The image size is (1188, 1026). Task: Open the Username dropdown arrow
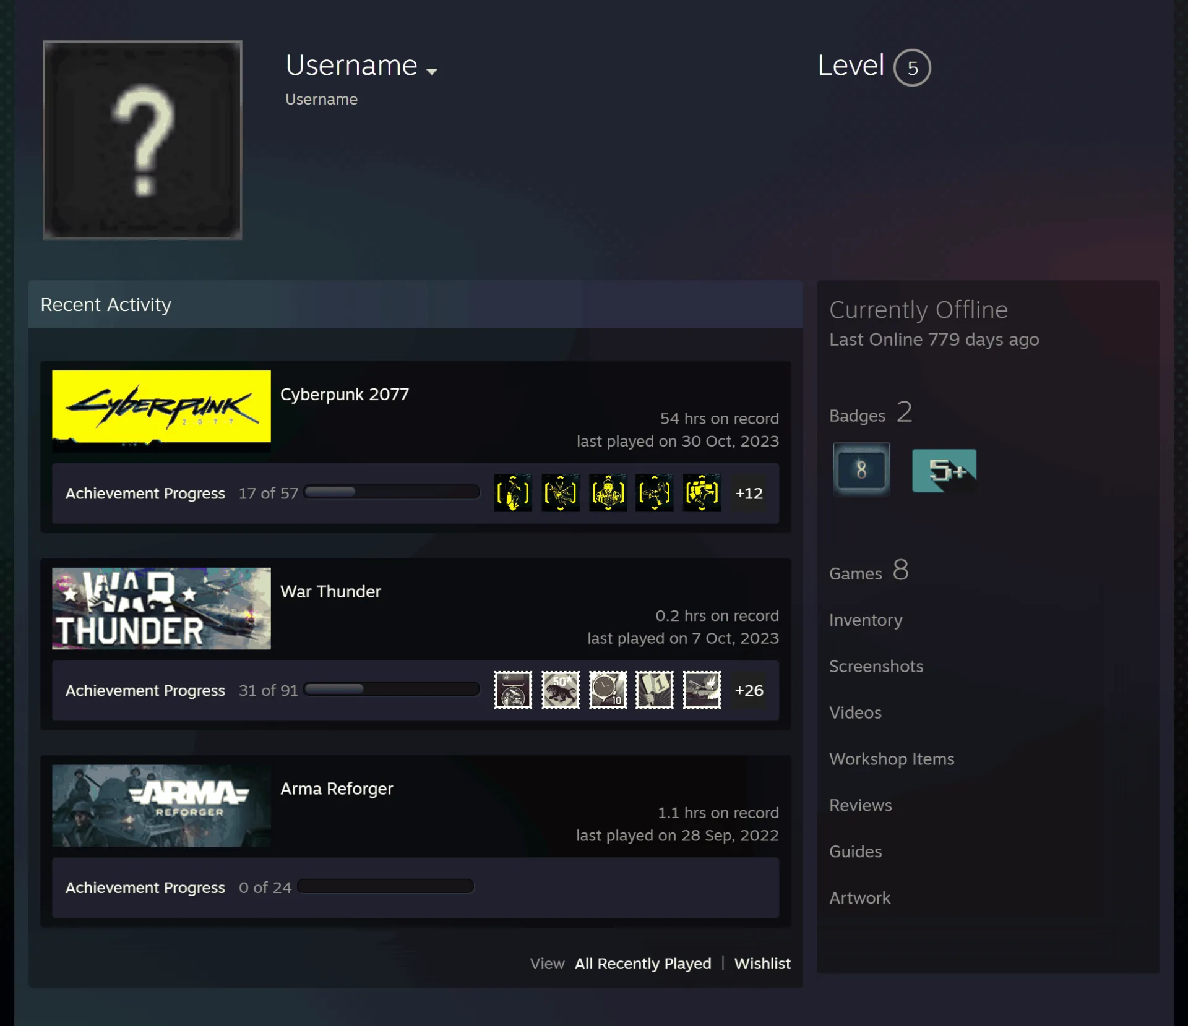[x=432, y=71]
